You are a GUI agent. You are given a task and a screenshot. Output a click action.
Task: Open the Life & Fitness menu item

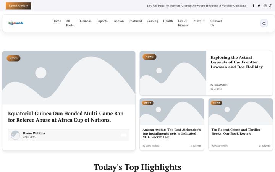point(183,23)
